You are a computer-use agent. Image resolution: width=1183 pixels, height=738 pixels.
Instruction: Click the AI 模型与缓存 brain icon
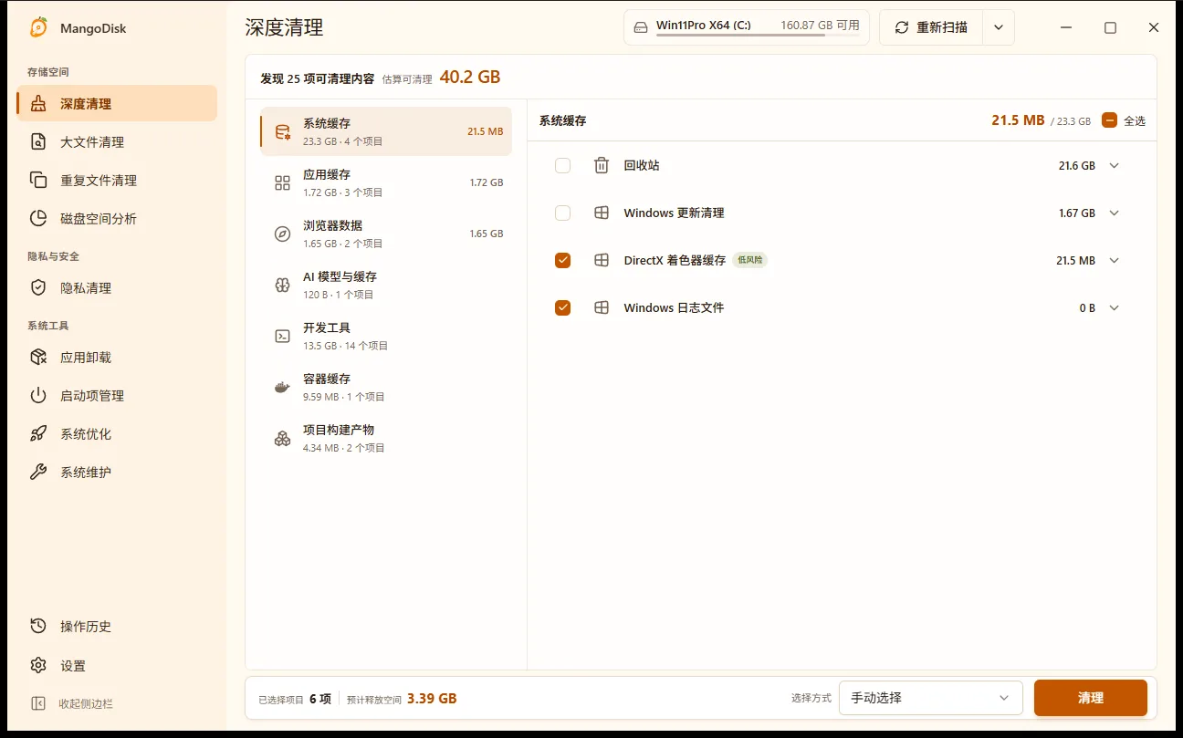(x=283, y=286)
